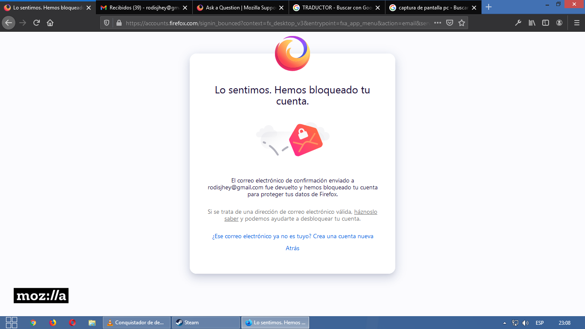The width and height of the screenshot is (585, 329).
Task: Open page actions three-dot menu
Action: [438, 23]
